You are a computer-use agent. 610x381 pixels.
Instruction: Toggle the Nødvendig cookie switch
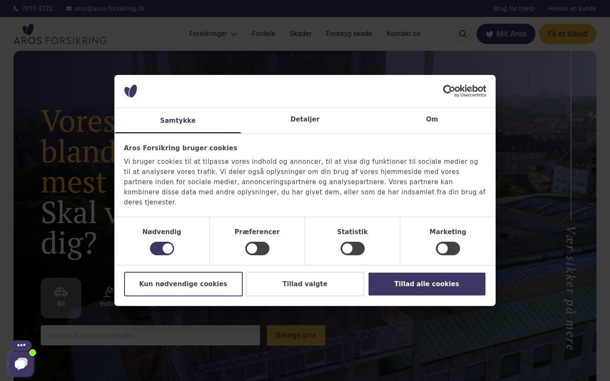coord(162,248)
